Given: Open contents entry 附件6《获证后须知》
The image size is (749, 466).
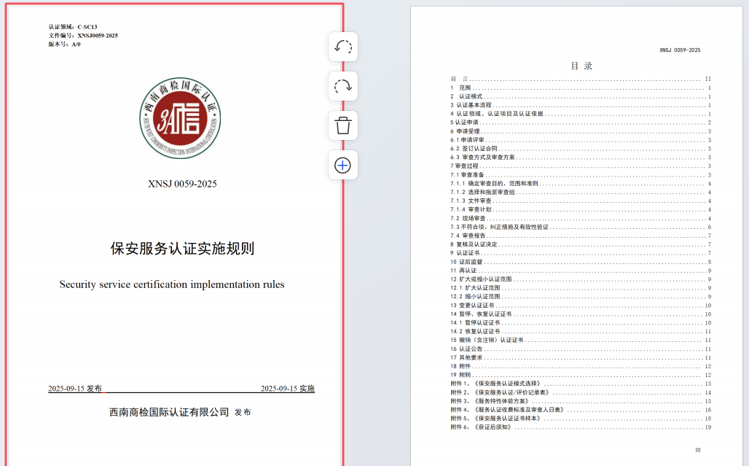Looking at the screenshot, I should [x=481, y=427].
